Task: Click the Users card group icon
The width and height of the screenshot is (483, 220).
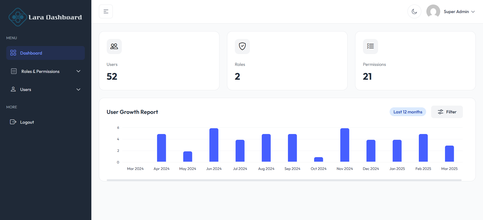Action: [x=114, y=46]
